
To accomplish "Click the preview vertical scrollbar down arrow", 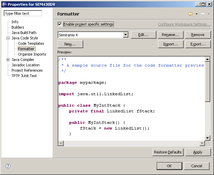I will (208, 137).
